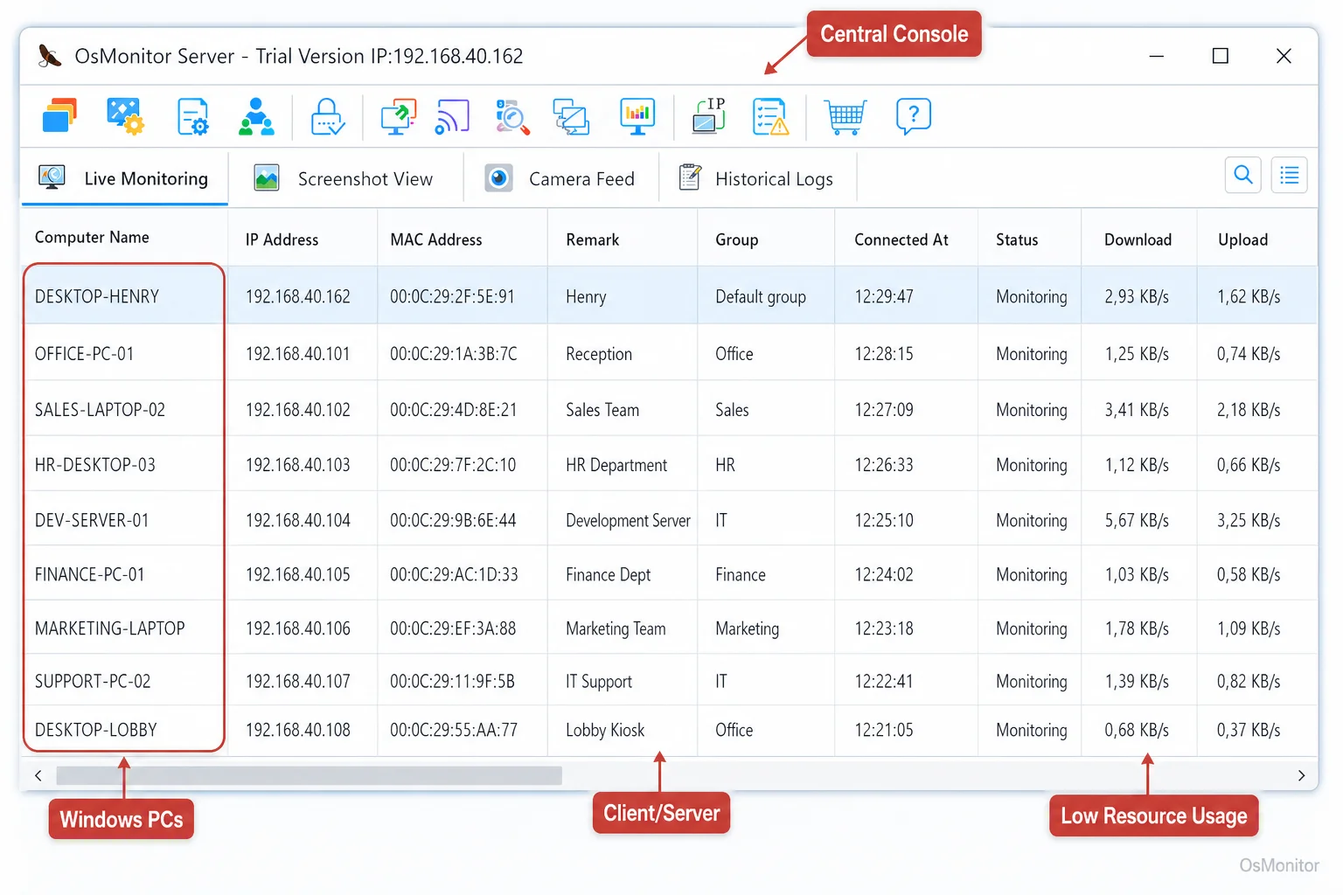This screenshot has height=895, width=1343.
Task: Click download value 1,03 KB/s
Action: (x=1137, y=574)
